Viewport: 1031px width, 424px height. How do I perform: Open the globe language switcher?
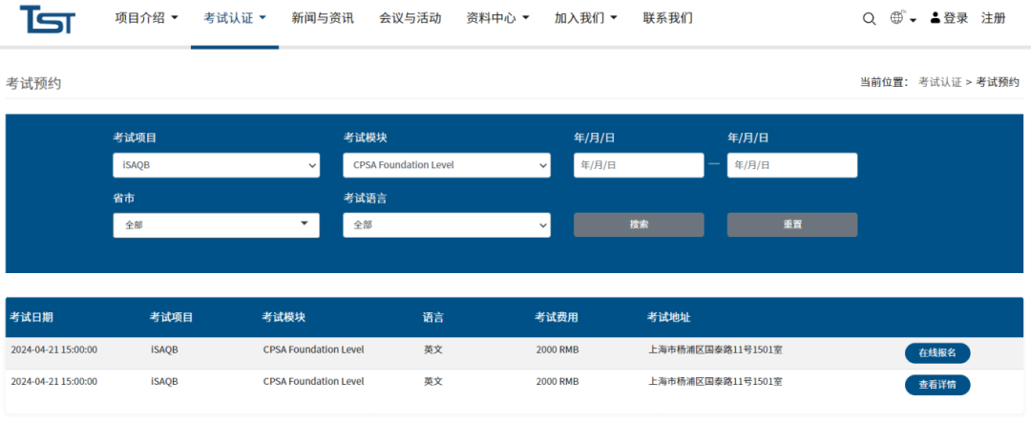pos(903,18)
